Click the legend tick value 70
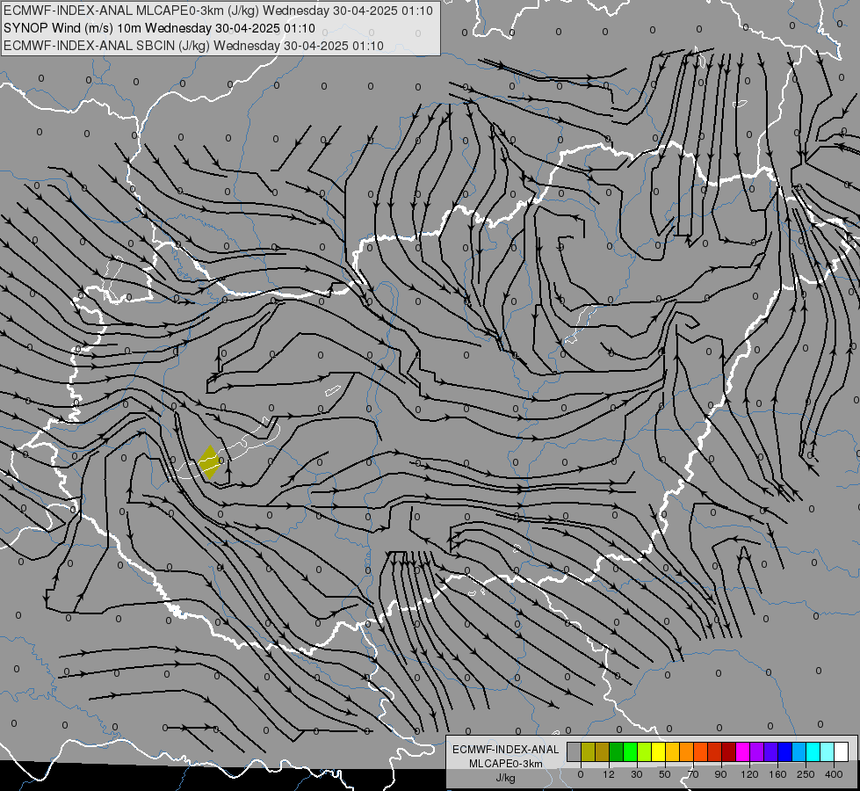The height and width of the screenshot is (791, 860). tap(693, 774)
